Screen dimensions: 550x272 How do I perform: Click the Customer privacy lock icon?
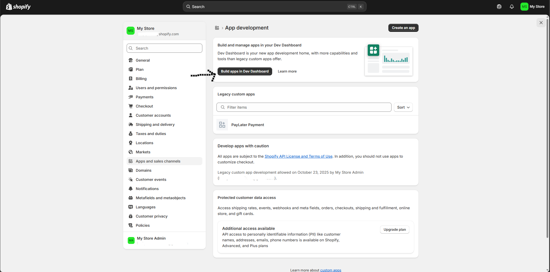click(131, 216)
